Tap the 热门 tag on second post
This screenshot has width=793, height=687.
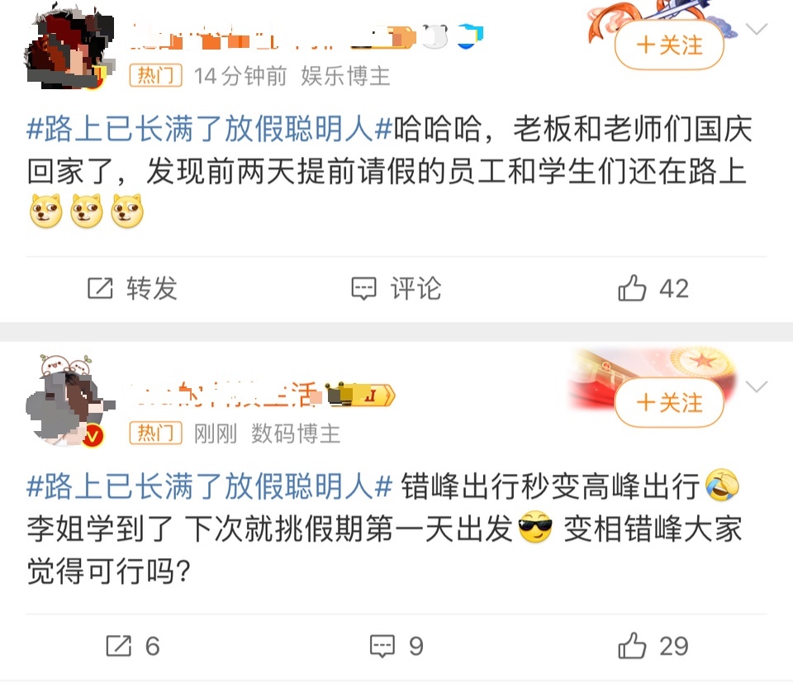coord(156,434)
